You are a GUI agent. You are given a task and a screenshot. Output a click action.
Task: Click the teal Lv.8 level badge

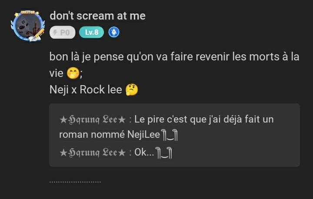(x=91, y=33)
